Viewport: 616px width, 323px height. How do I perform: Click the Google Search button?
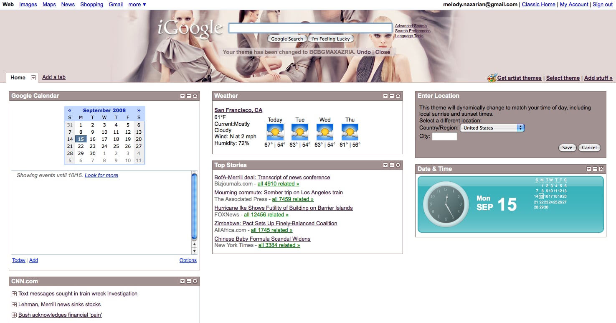click(x=287, y=39)
